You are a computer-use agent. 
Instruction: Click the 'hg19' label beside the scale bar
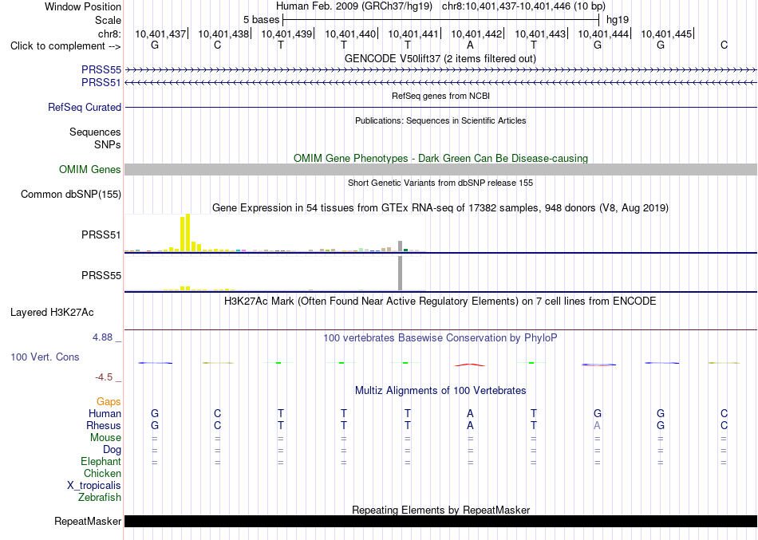coord(618,20)
